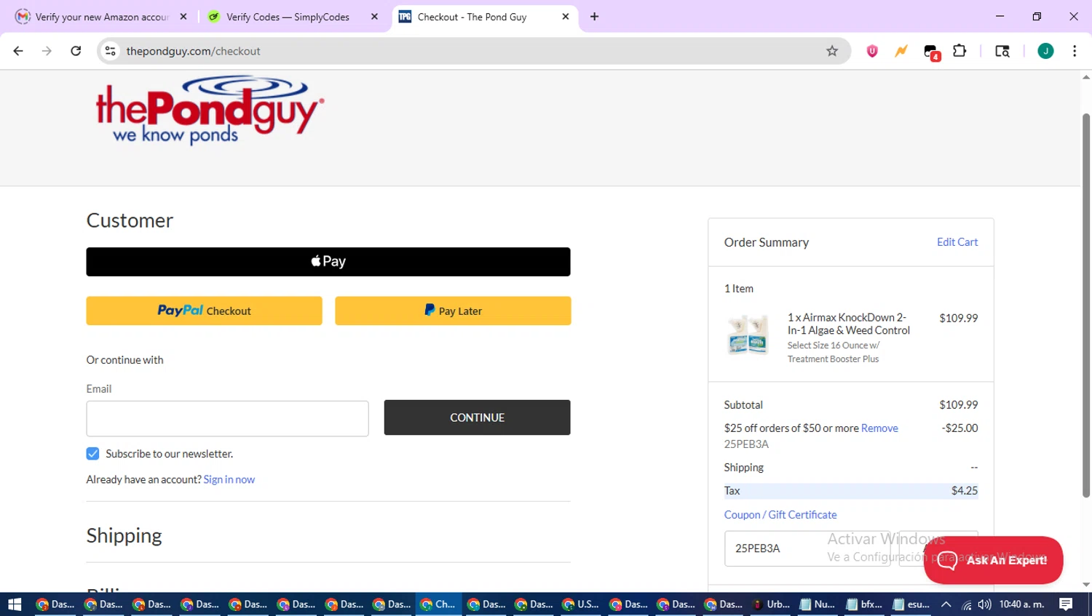Viewport: 1092px width, 616px height.
Task: Toggle the Coupon / Gift Certificate link
Action: (780, 515)
